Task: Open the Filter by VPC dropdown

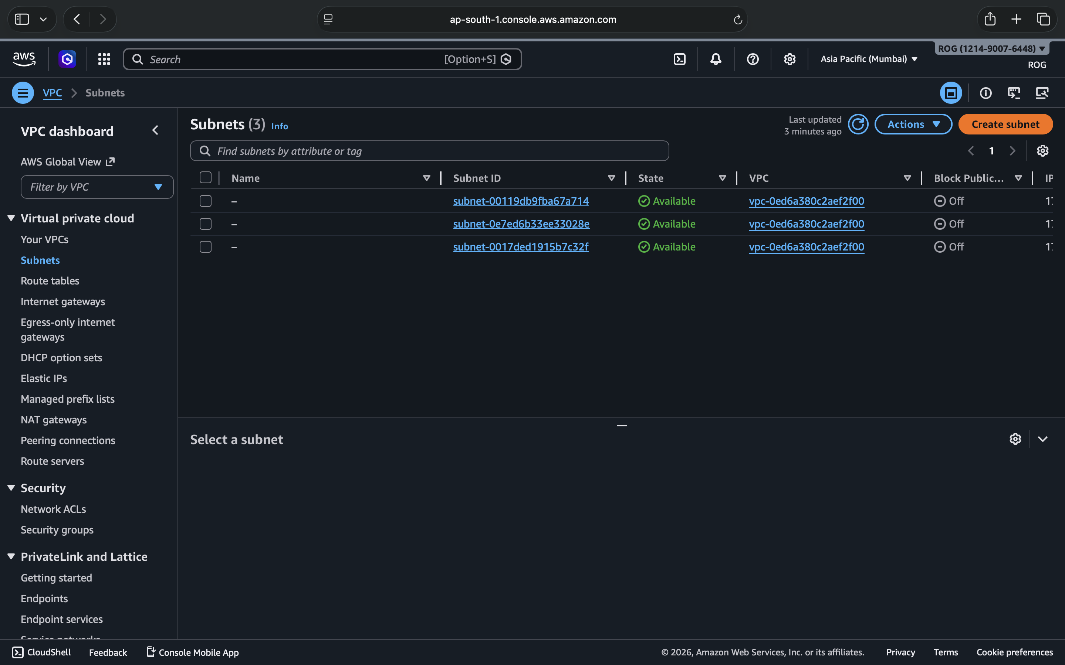Action: click(x=97, y=187)
